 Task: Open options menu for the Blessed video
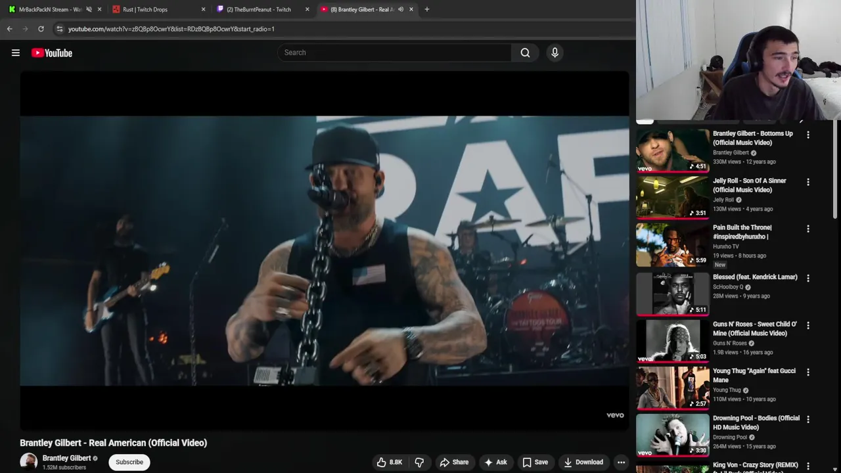808,278
